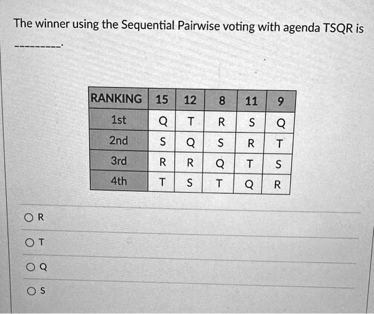This screenshot has height=314, width=374.
Task: Select the 2nd row label
Action: [118, 141]
